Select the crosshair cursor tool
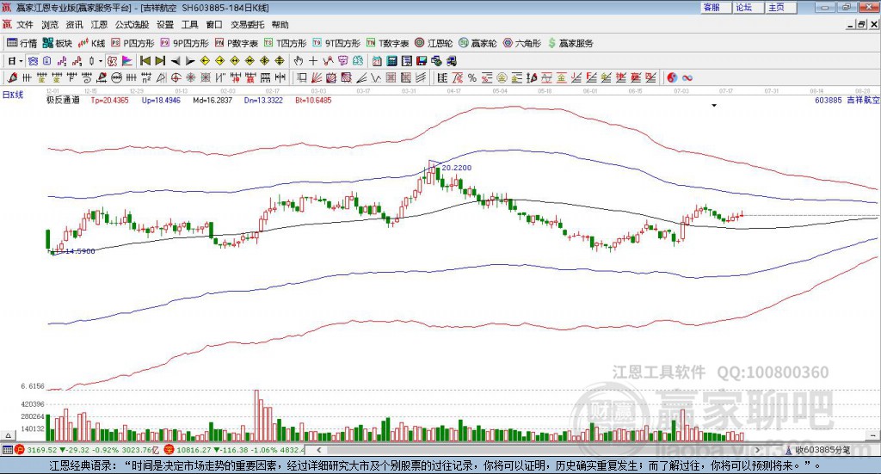Screen dimensions: 881x474 pyautogui.click(x=314, y=61)
